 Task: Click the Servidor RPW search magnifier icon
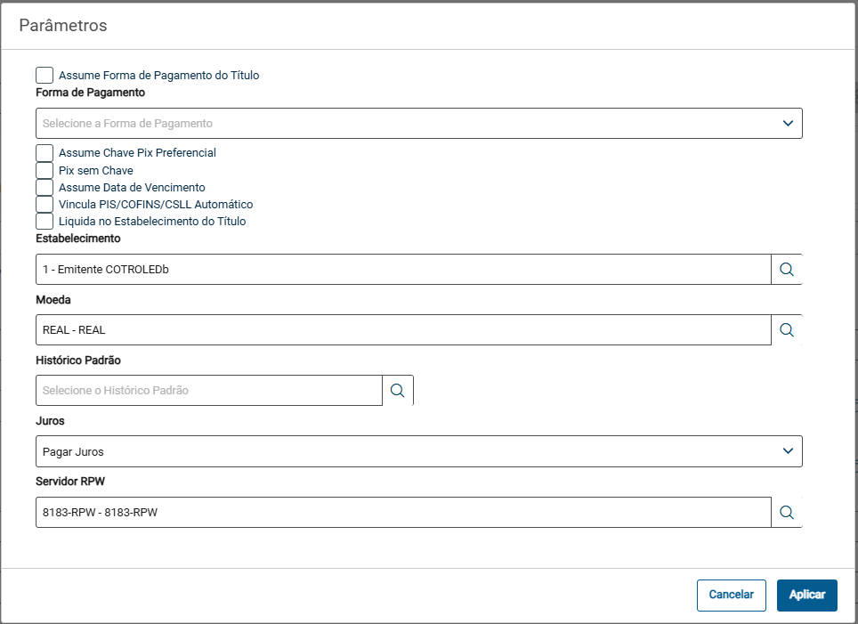pos(786,512)
